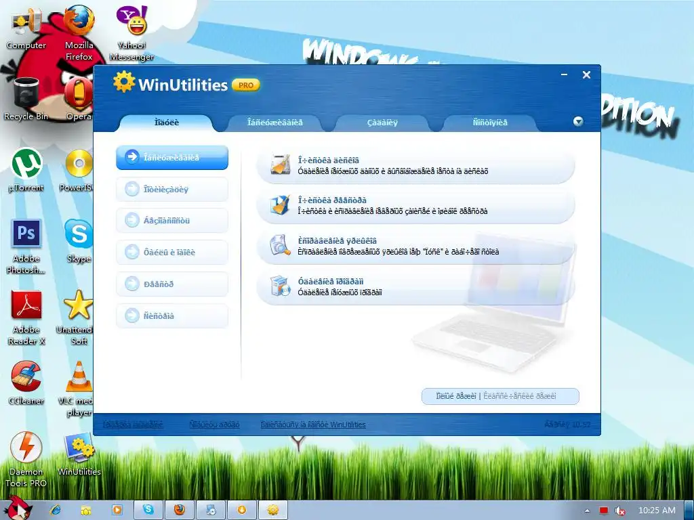Viewport: 694px width, 520px height.
Task: Click the 'Ñîîáùèòü äðóãó' footer link
Action: coord(214,425)
